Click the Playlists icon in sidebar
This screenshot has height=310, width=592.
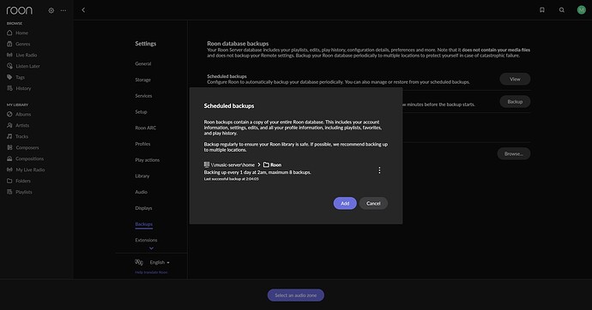[9, 192]
